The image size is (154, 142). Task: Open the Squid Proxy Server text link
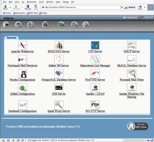(x=59, y=111)
